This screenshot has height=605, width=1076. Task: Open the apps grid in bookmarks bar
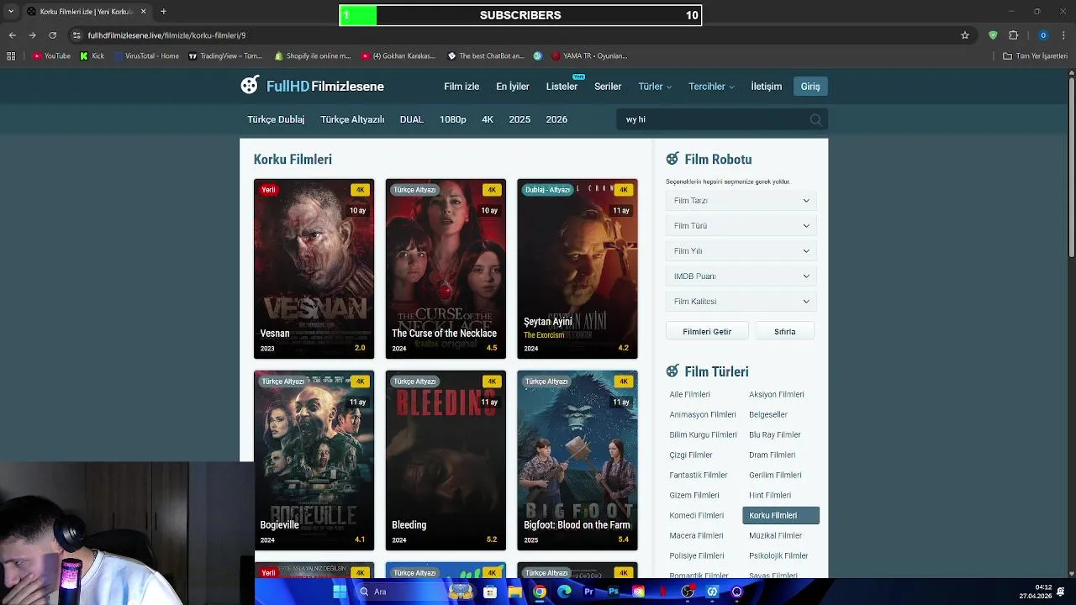(11, 56)
